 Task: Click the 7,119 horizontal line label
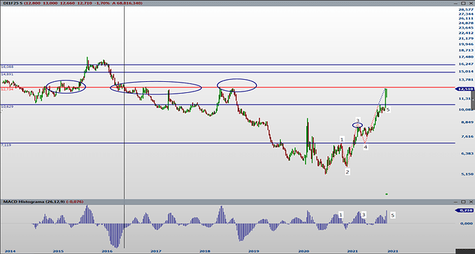pyautogui.click(x=6, y=145)
